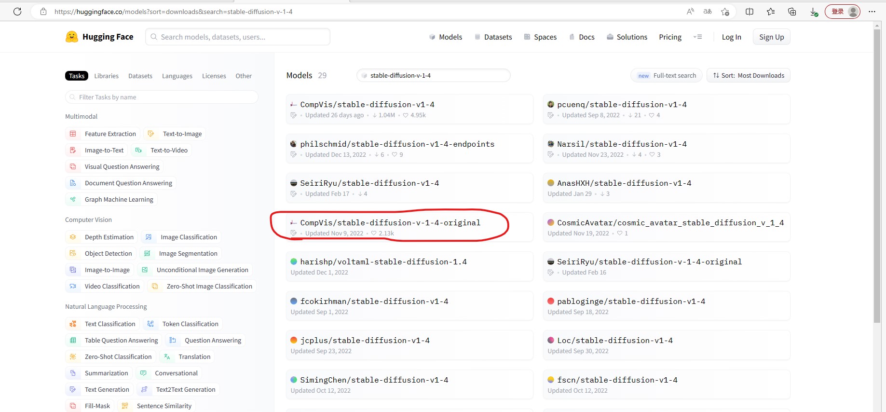Filter by Unconditional Image Generation task
886x412 pixels.
coord(195,270)
